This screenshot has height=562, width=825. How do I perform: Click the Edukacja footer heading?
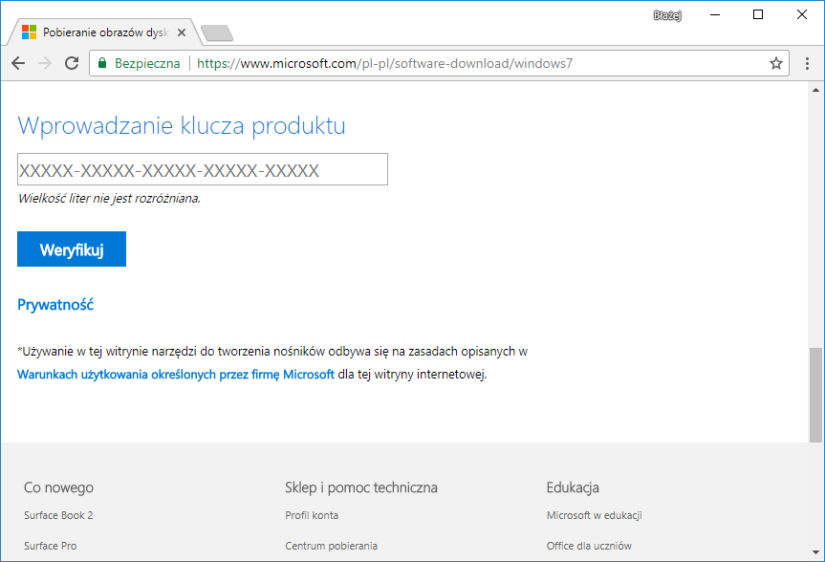coord(573,487)
